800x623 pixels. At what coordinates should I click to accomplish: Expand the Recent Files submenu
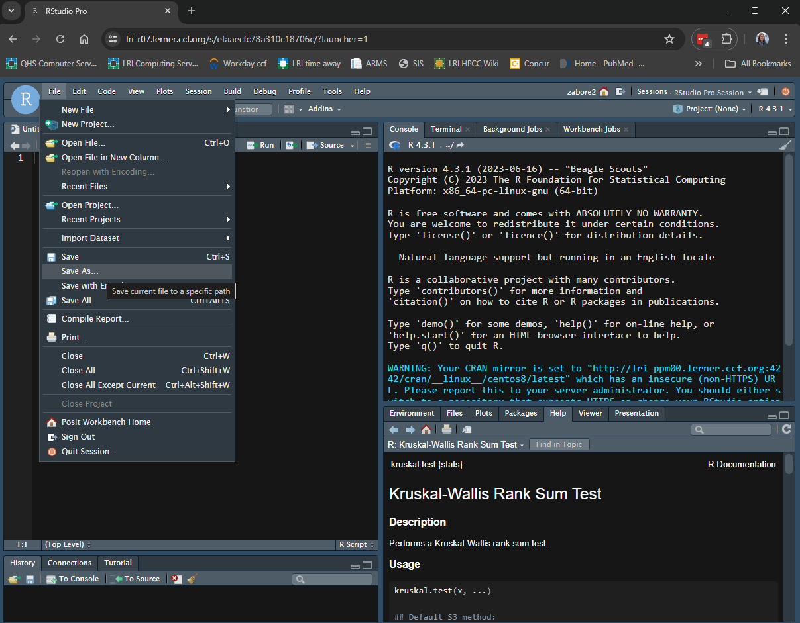(137, 187)
